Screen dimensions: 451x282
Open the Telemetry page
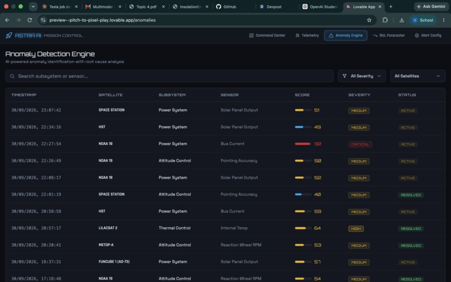pos(307,35)
